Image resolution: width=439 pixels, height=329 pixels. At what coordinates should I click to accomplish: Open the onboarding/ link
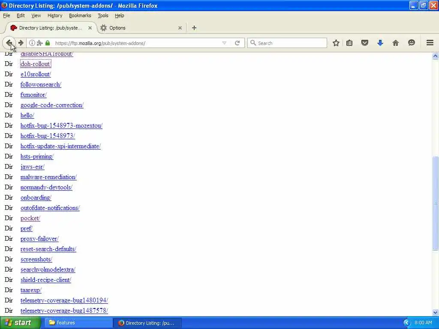[x=36, y=197]
